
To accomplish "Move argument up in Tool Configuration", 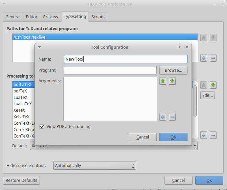I will pos(163,81).
